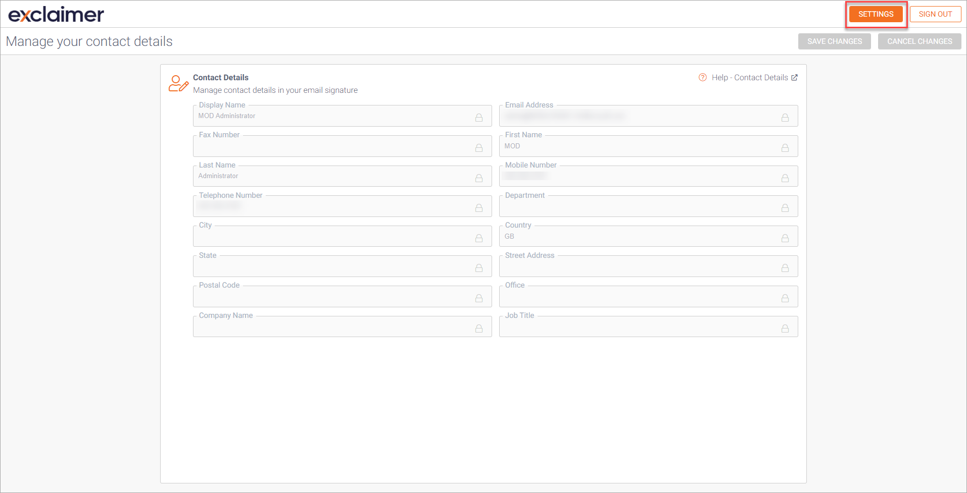Click the lock icon in Company Name field
The width and height of the screenshot is (967, 493).
coord(478,328)
